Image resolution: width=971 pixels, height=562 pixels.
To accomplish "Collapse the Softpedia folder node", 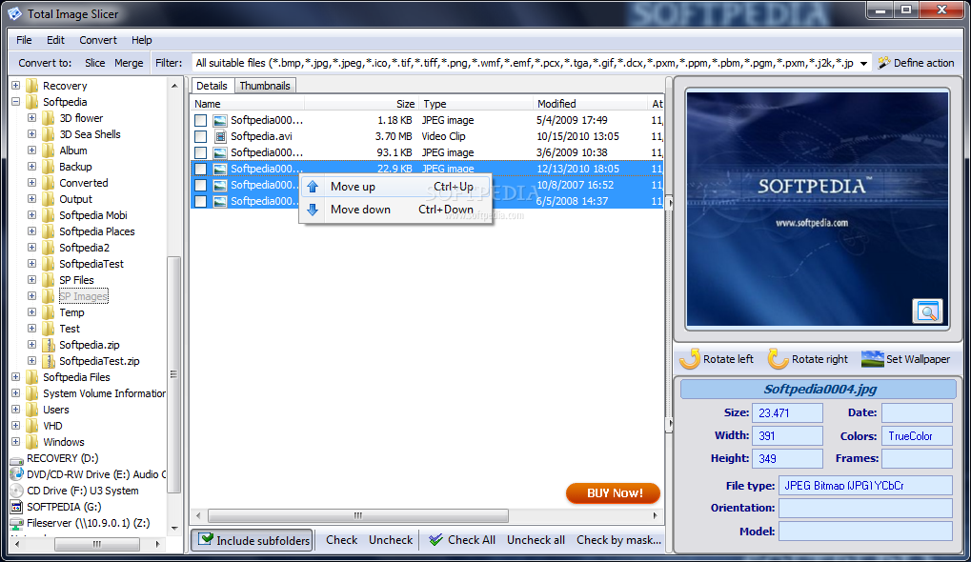I will [15, 102].
